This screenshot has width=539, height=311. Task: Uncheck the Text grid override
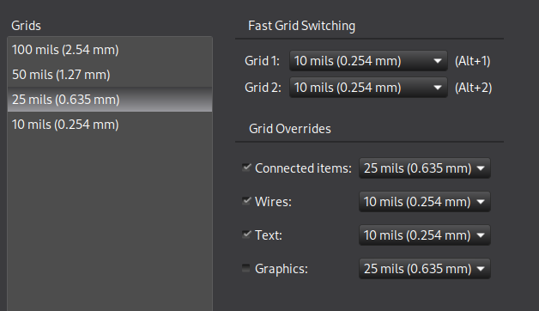pos(246,235)
